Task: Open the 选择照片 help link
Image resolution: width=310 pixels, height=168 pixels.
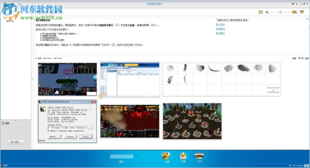Action: click(x=220, y=29)
